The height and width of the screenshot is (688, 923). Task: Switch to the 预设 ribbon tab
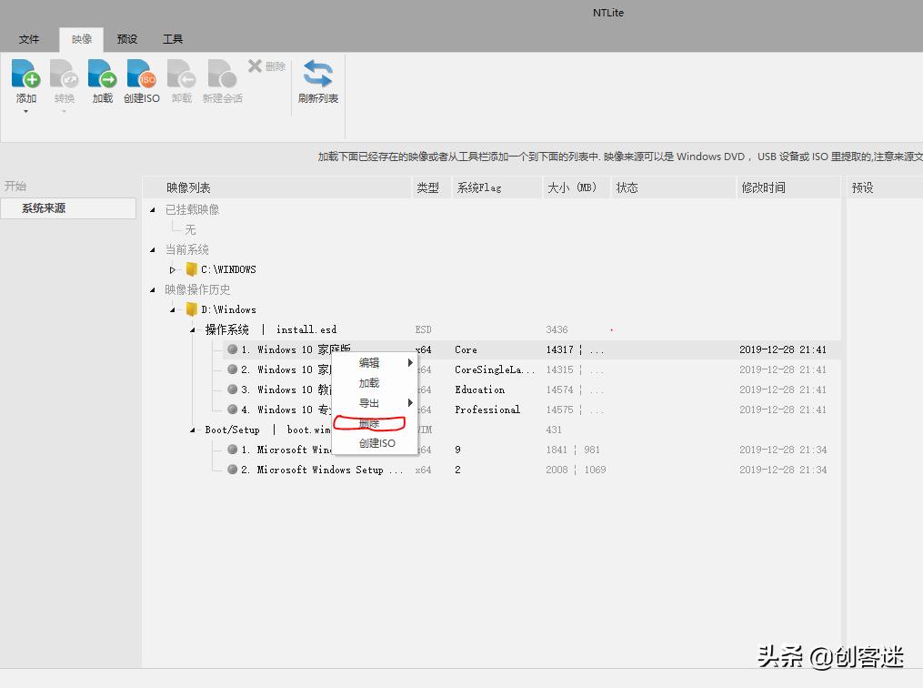(x=126, y=39)
